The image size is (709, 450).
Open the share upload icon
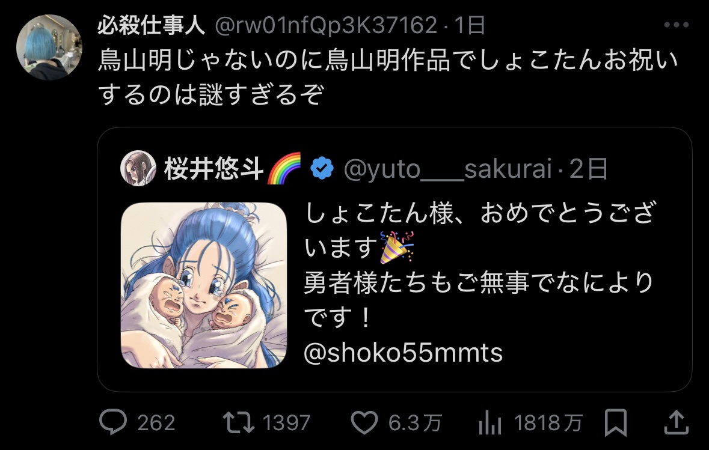tap(676, 422)
